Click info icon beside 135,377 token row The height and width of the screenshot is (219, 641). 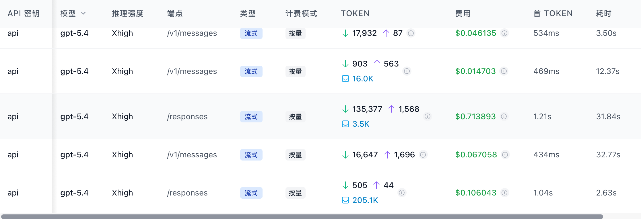point(428,116)
